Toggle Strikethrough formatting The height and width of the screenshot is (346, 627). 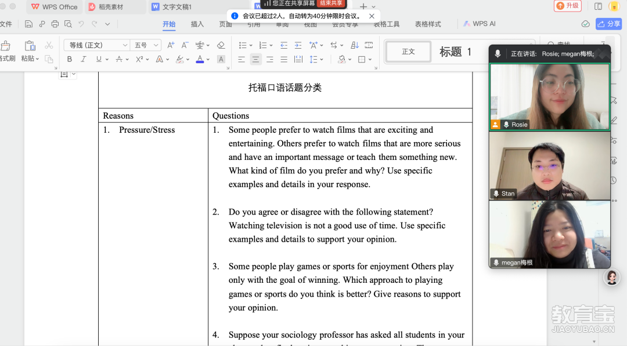[119, 59]
